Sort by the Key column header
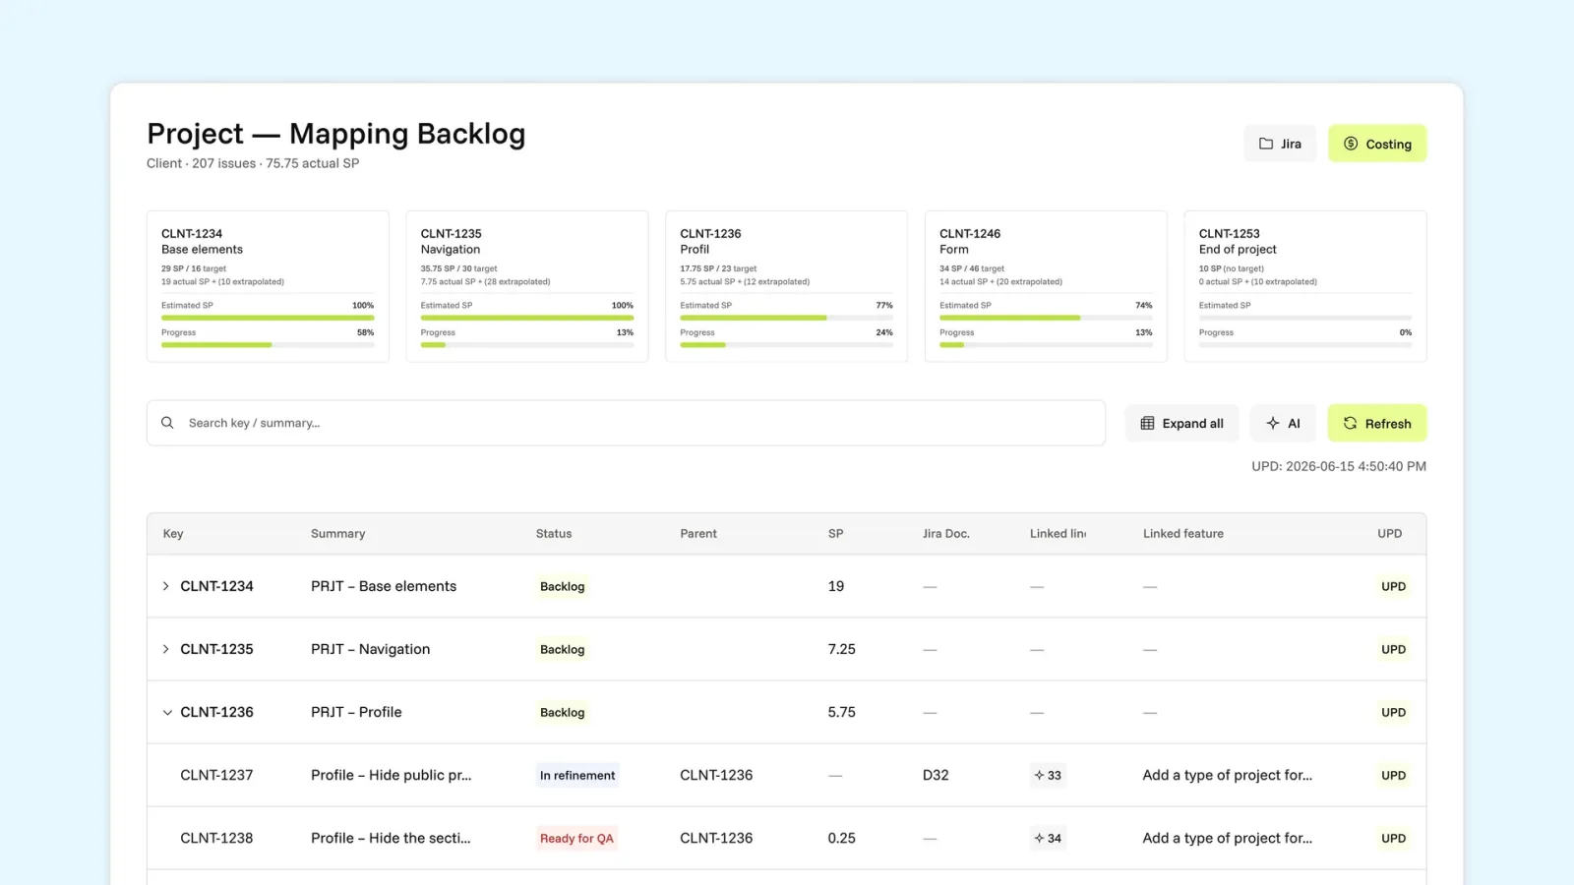Viewport: 1574px width, 885px height. (x=173, y=534)
